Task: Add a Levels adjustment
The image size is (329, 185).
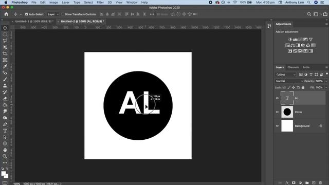Action: tap(295, 39)
